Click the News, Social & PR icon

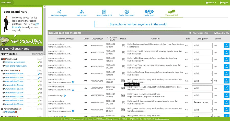(x=104, y=12)
